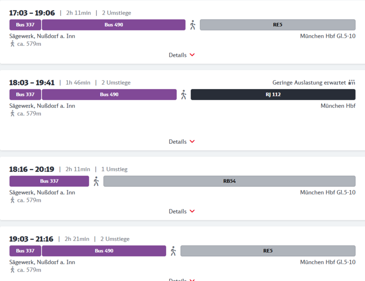Click the 19:03 – 21:16 time heading
Screen dimensions: 365x281
pyautogui.click(x=32, y=239)
